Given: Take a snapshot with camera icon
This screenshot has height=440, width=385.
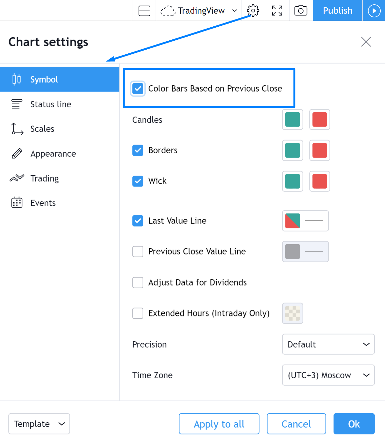Looking at the screenshot, I should [x=301, y=11].
